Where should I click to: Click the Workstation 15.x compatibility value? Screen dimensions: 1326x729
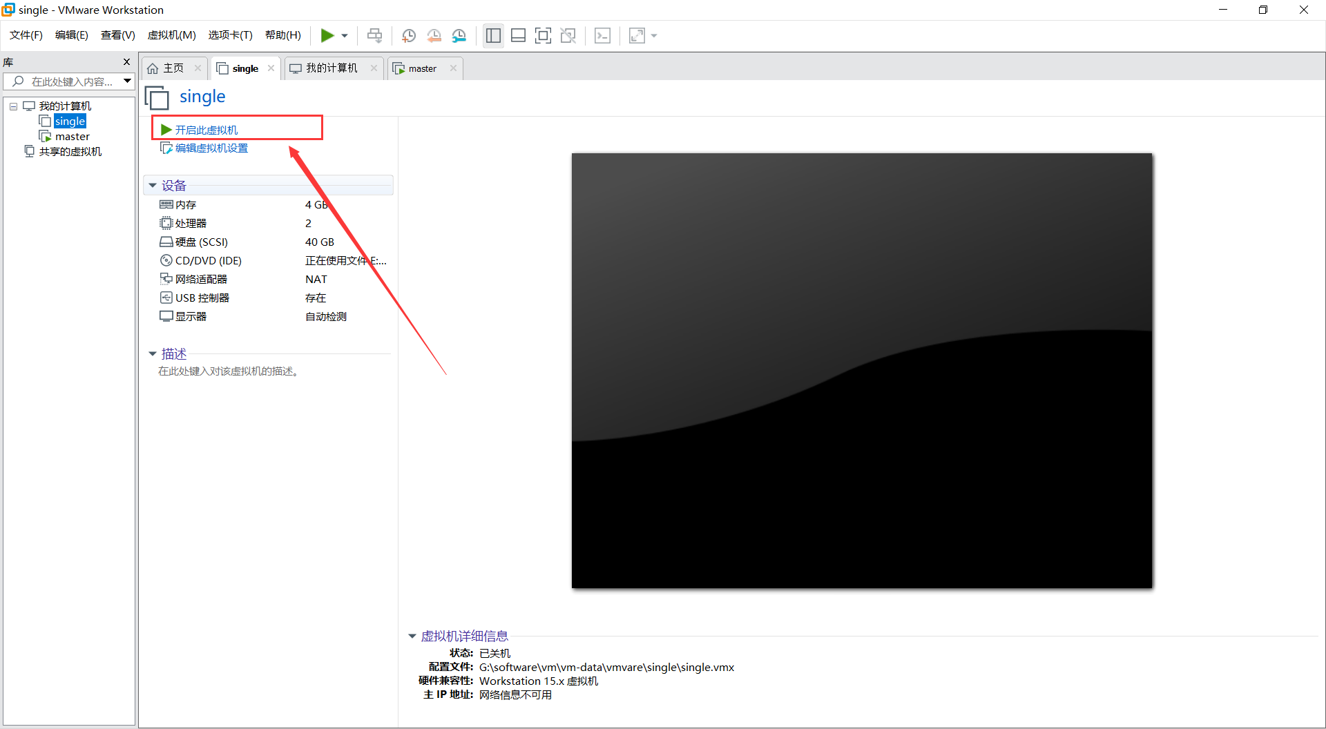pos(539,681)
